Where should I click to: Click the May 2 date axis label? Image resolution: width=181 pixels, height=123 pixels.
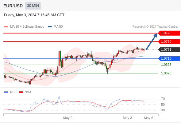tap(68, 118)
